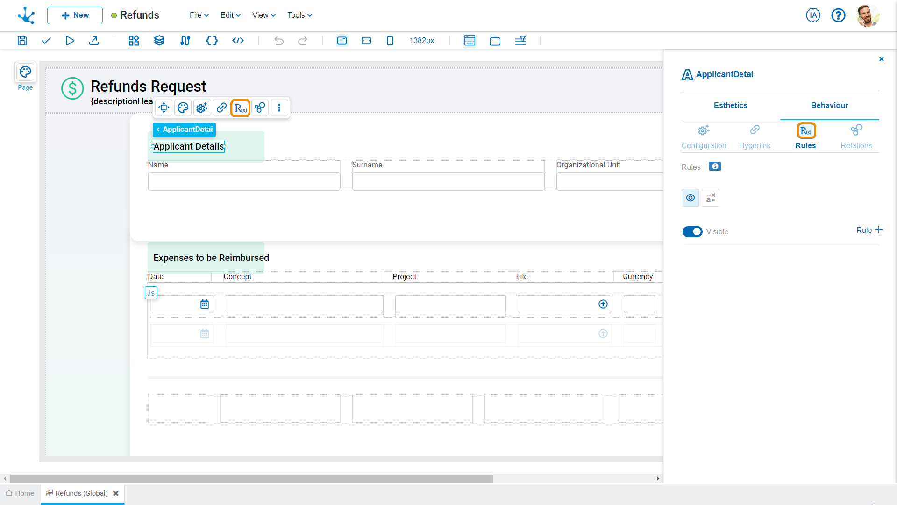The height and width of the screenshot is (505, 897).
Task: Select the Relations icon in panel
Action: (856, 130)
